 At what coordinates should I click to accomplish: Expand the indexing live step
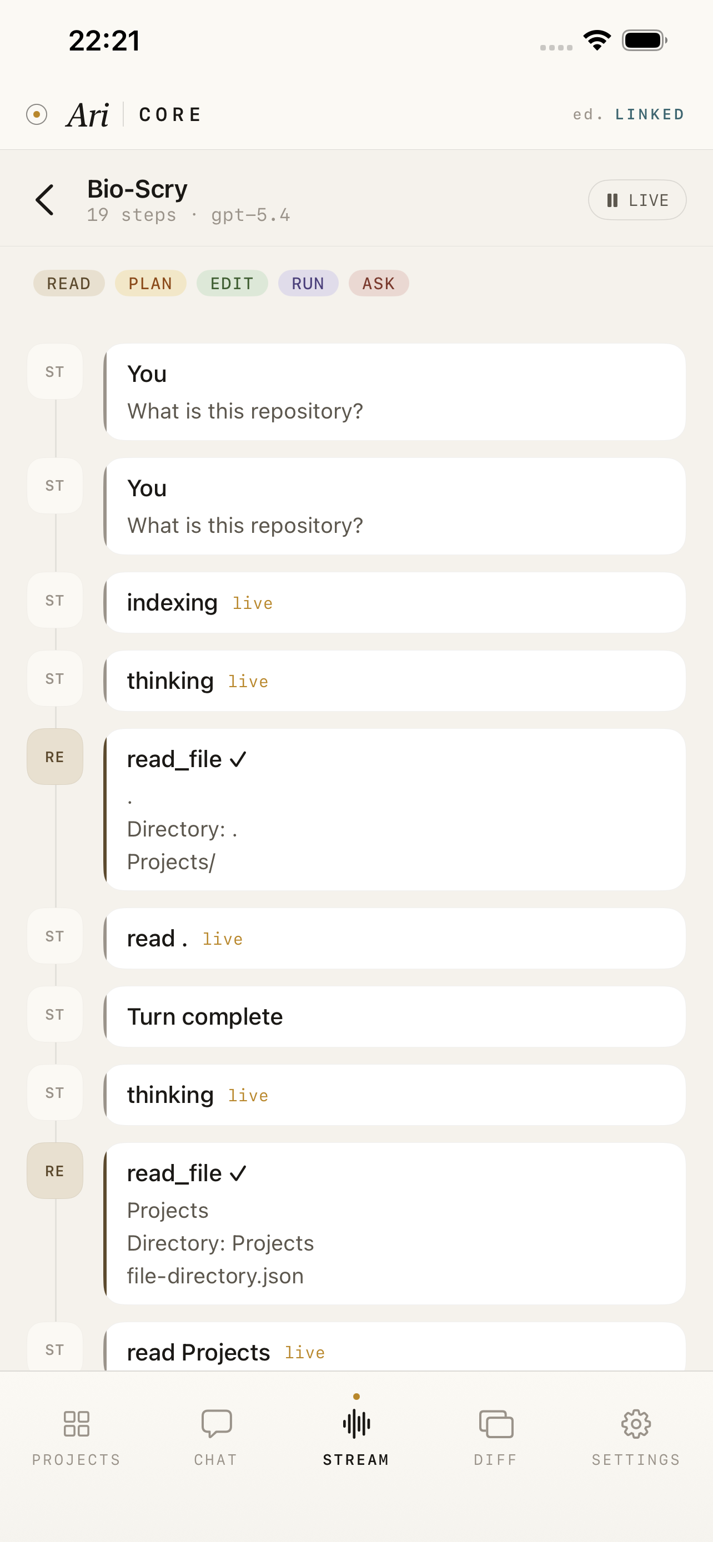click(394, 603)
